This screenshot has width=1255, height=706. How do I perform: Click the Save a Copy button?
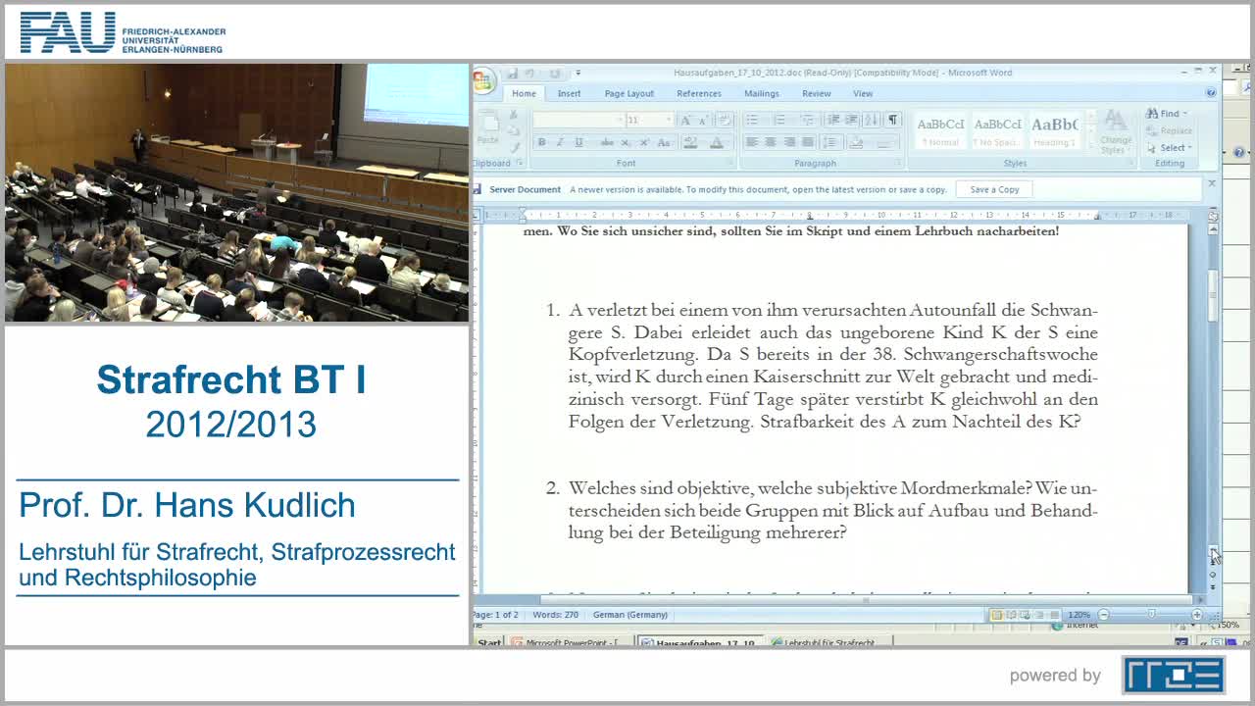pos(993,188)
